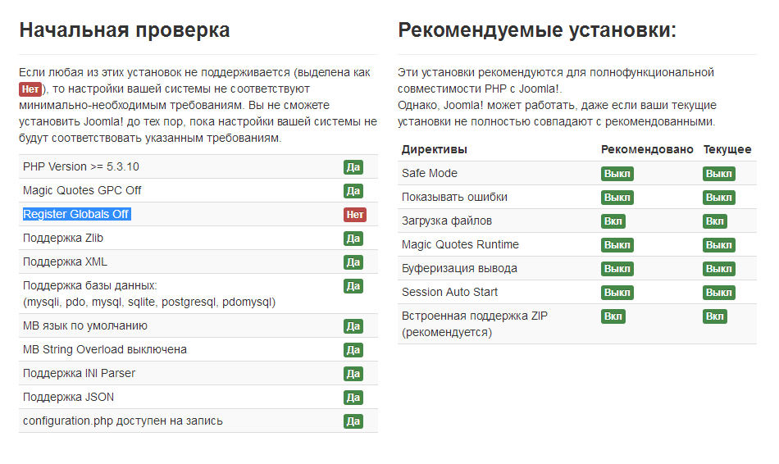
Task: Click the current Выкл badge for Буферизация вывода
Action: (719, 269)
